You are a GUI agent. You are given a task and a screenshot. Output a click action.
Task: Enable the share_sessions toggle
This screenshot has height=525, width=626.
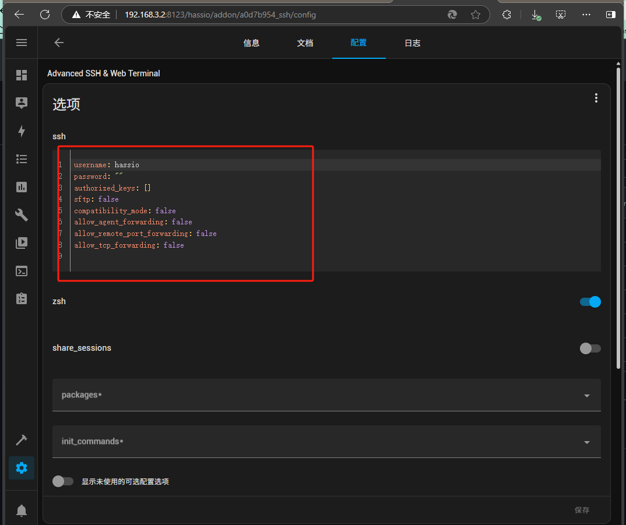click(590, 348)
